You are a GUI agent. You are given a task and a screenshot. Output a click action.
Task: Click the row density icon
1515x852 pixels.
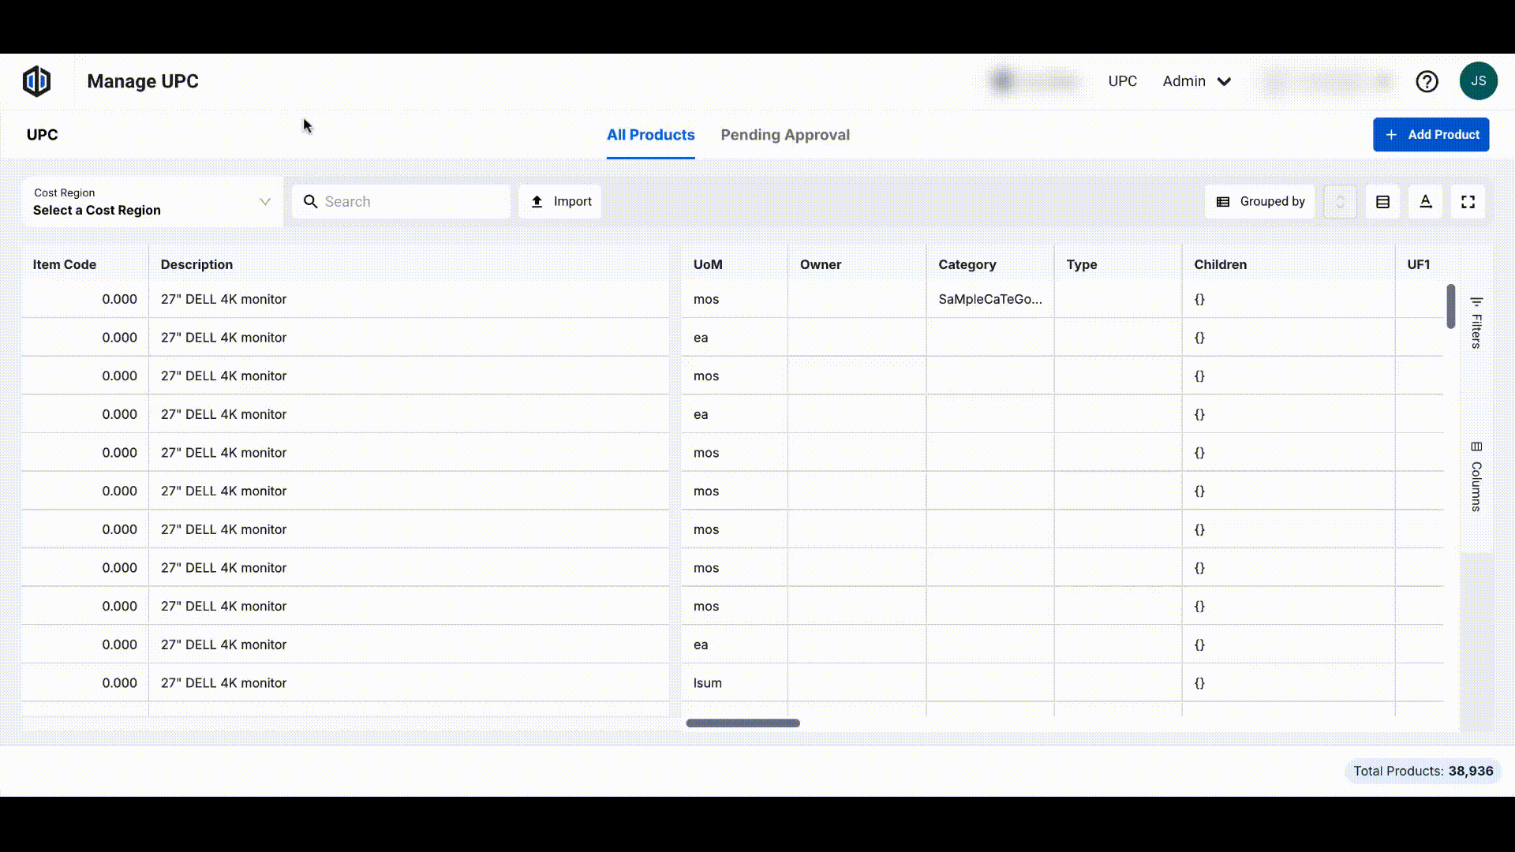pyautogui.click(x=1382, y=202)
